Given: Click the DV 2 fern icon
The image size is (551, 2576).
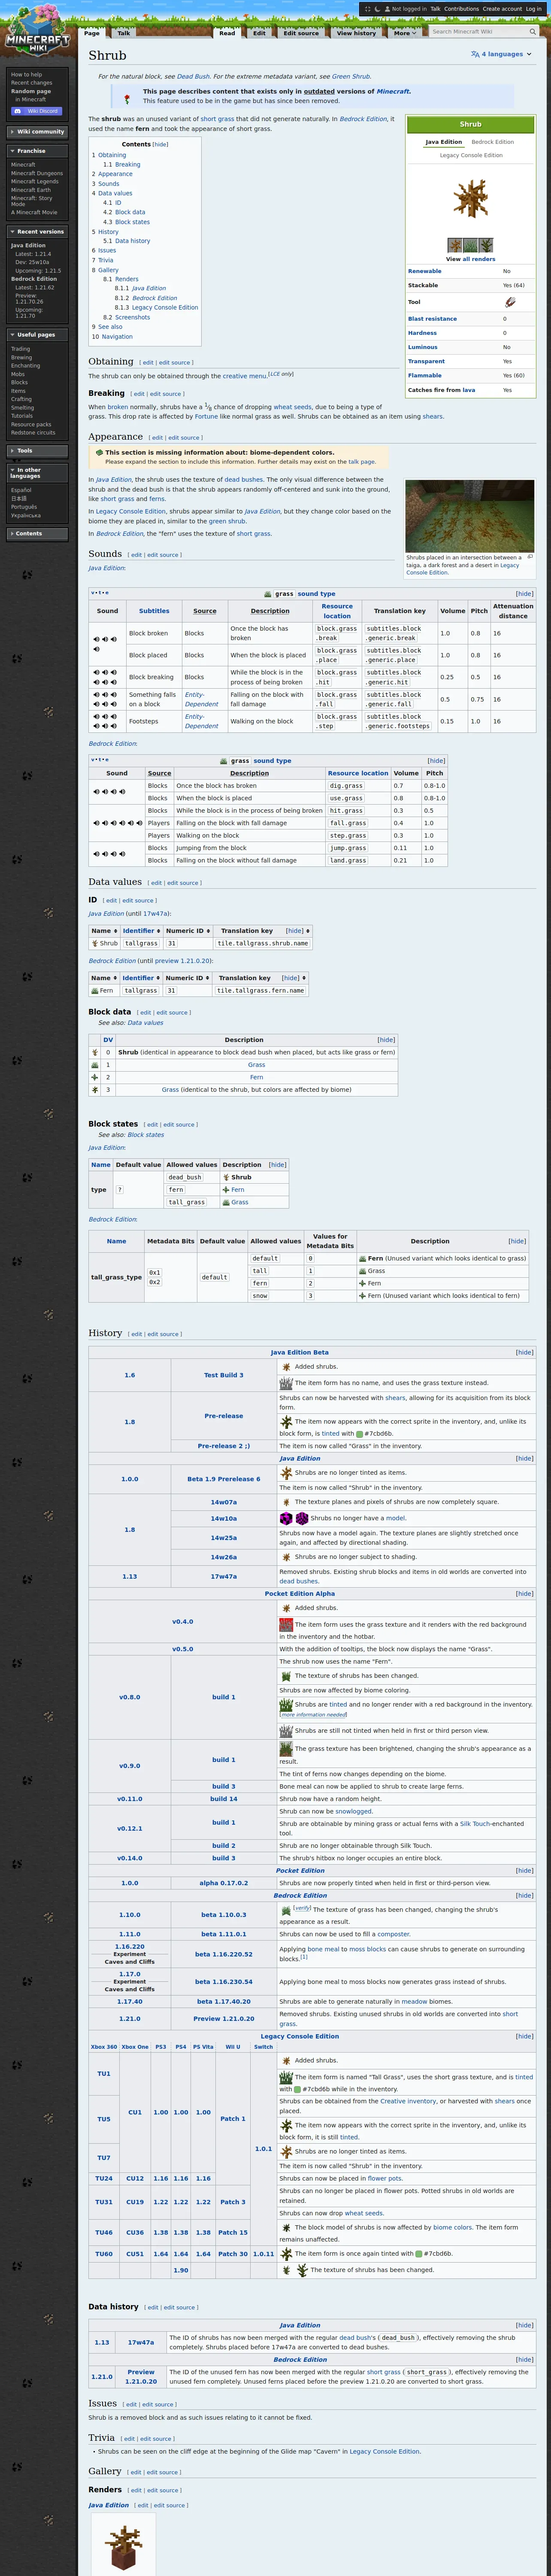Looking at the screenshot, I should pos(95,1077).
